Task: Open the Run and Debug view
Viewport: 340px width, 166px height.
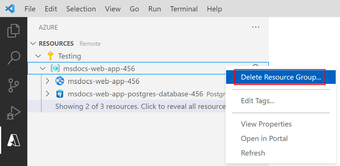Action: point(13,112)
